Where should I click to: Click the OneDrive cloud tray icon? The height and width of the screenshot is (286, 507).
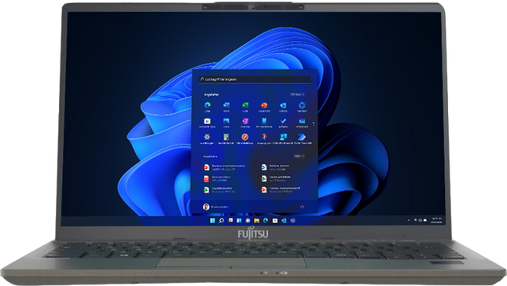(425, 221)
